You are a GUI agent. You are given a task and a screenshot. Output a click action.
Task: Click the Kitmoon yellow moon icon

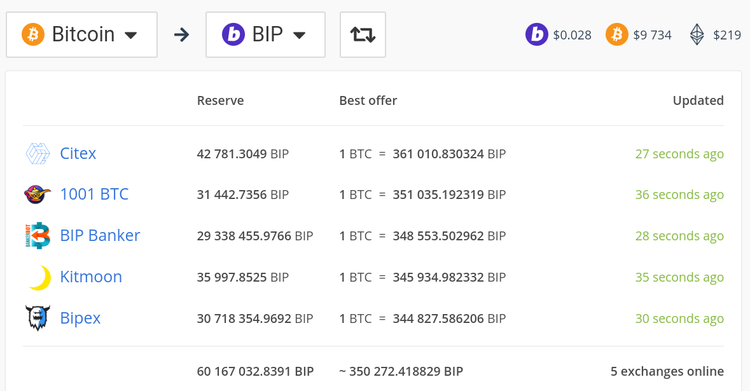click(x=39, y=277)
